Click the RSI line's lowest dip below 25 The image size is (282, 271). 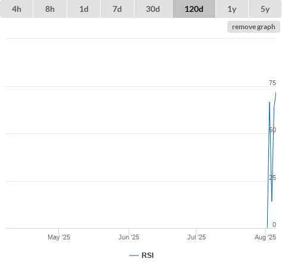pyautogui.click(x=272, y=201)
